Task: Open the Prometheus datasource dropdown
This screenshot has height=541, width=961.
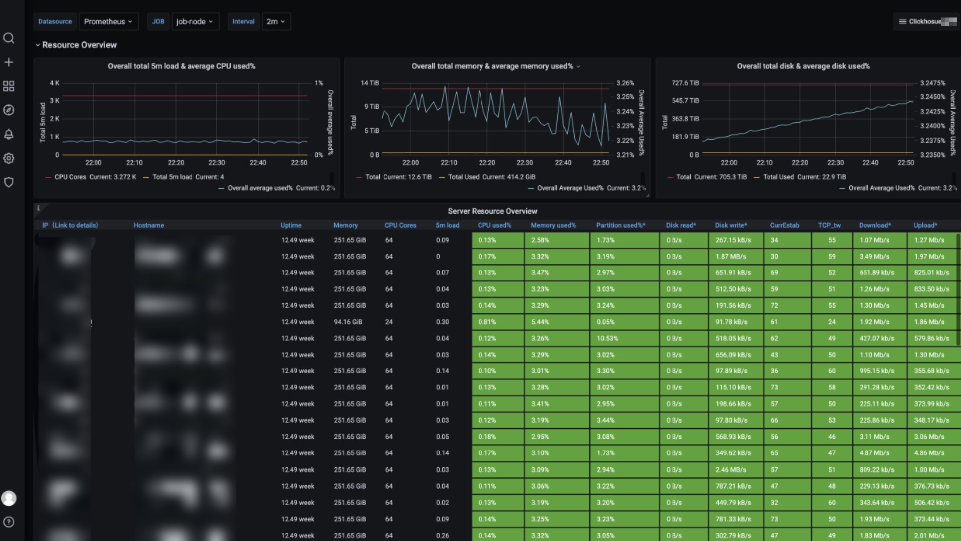Action: tap(108, 22)
